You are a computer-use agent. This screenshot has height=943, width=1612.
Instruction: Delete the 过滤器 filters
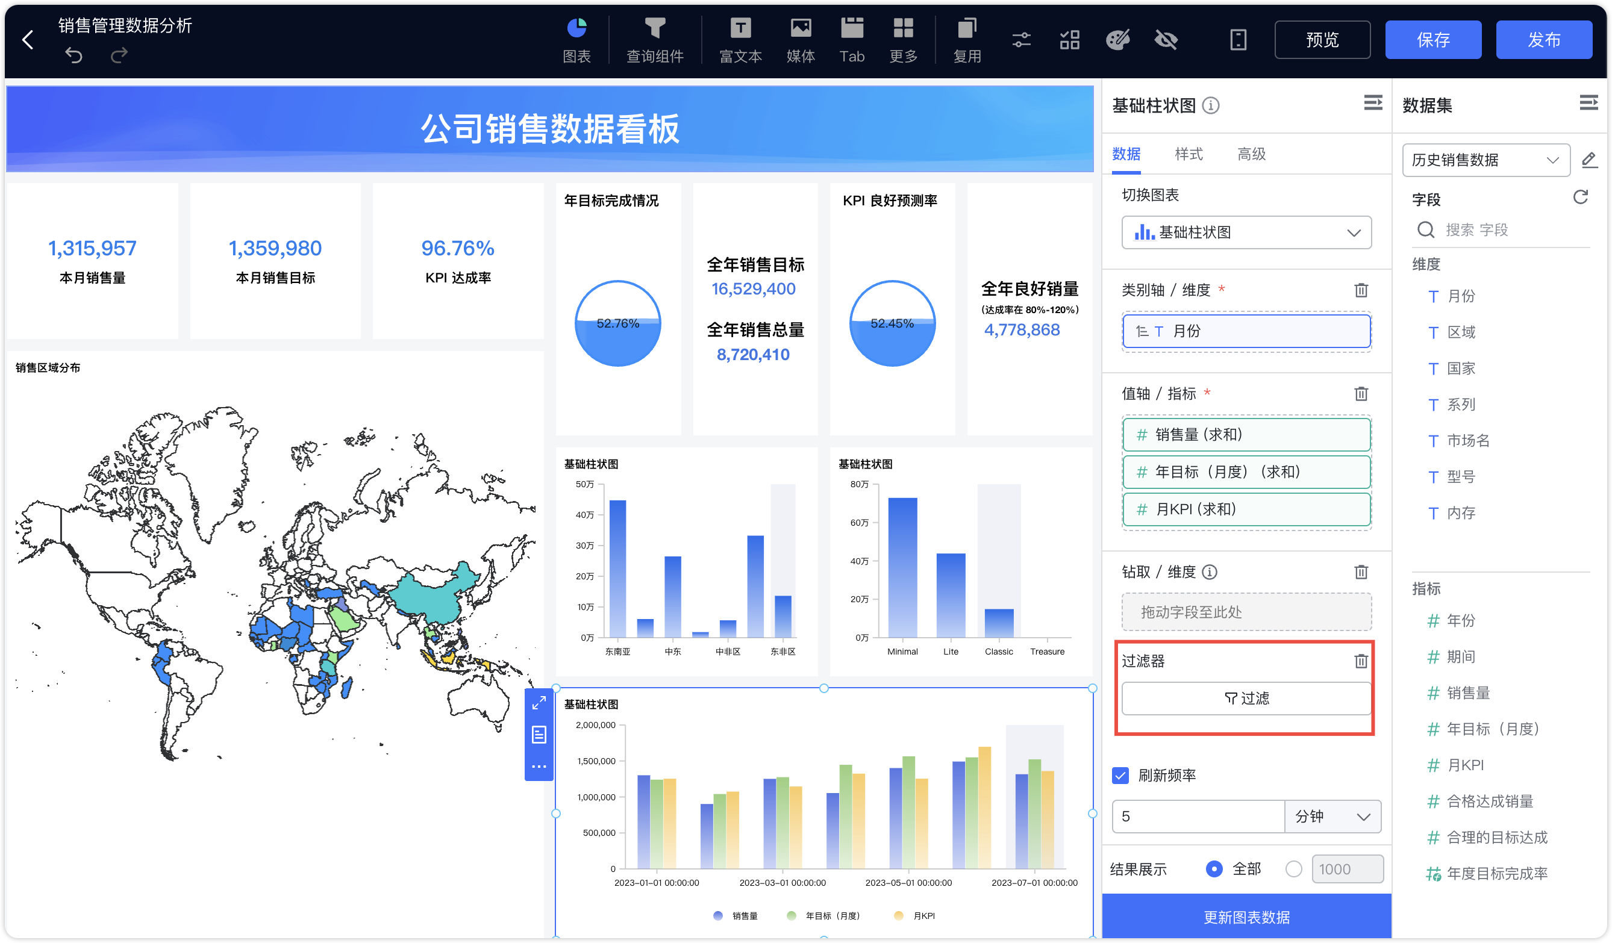(x=1361, y=661)
